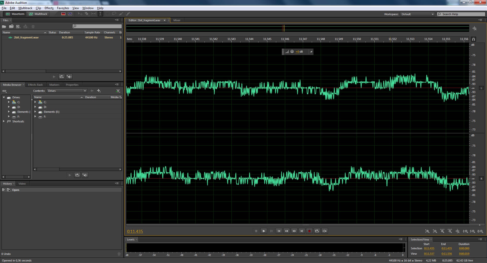The width and height of the screenshot is (487, 263).
Task: Switch to the Markers tab
Action: 54,85
